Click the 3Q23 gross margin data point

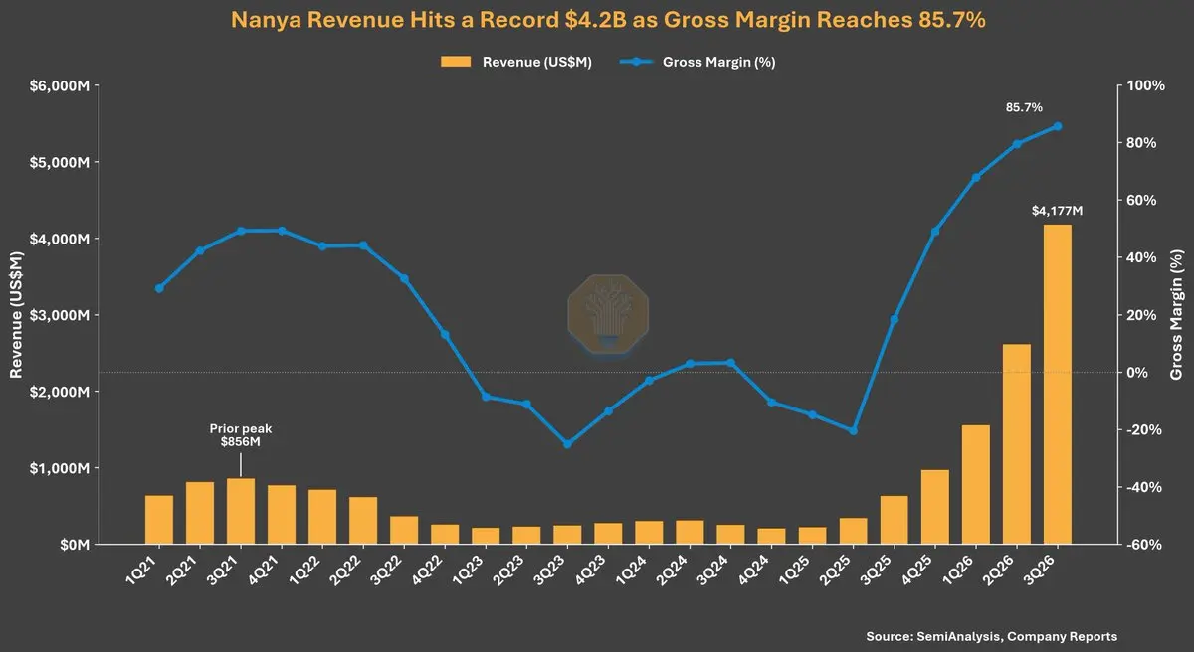567,444
